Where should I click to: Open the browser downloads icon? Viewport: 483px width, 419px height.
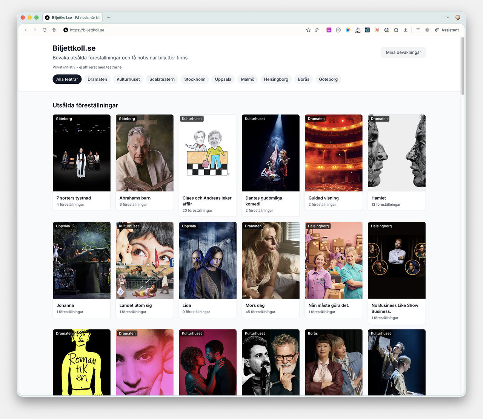click(x=405, y=30)
